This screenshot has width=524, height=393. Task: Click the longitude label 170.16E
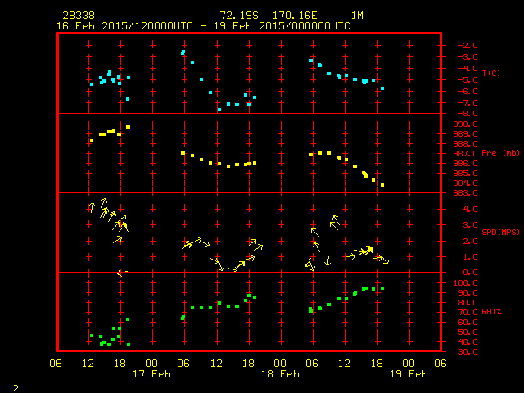pos(295,16)
